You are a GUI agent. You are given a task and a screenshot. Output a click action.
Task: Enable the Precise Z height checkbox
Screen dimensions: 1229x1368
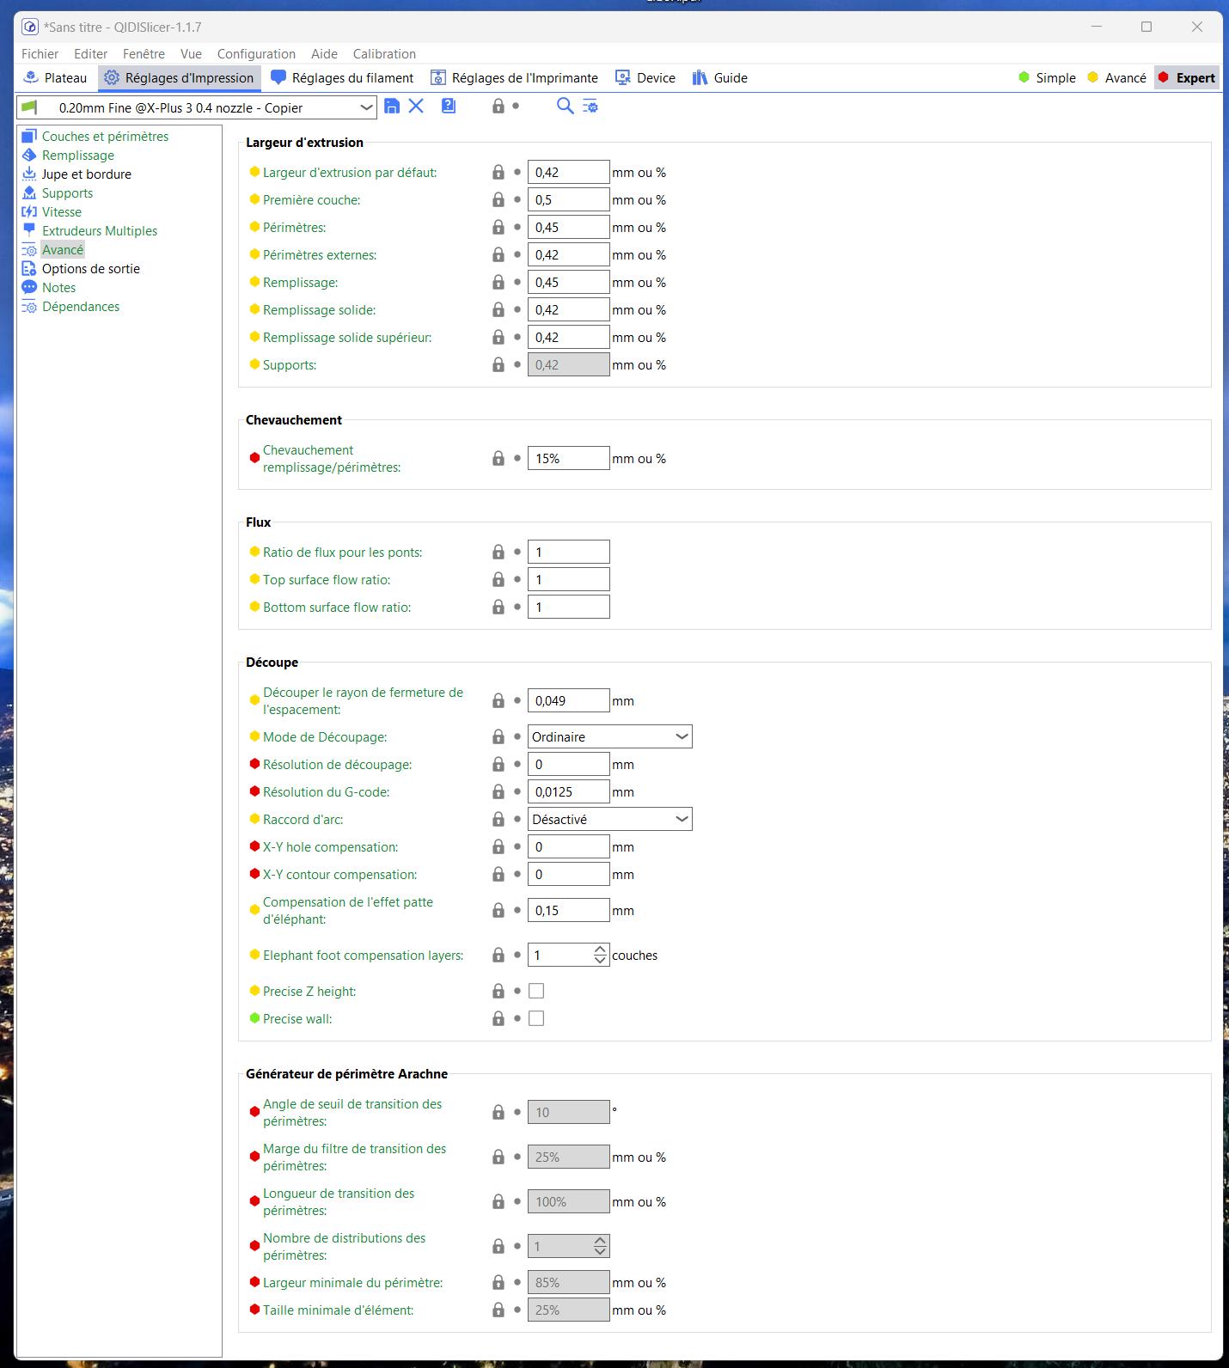(536, 991)
